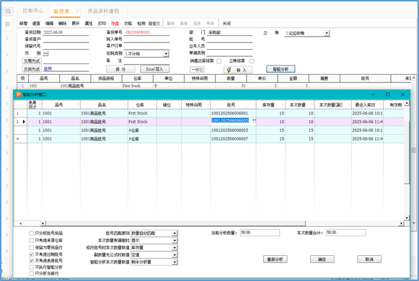Click the small picker button in selected 批号 cell
This screenshot has height=281, width=419.
click(x=254, y=120)
